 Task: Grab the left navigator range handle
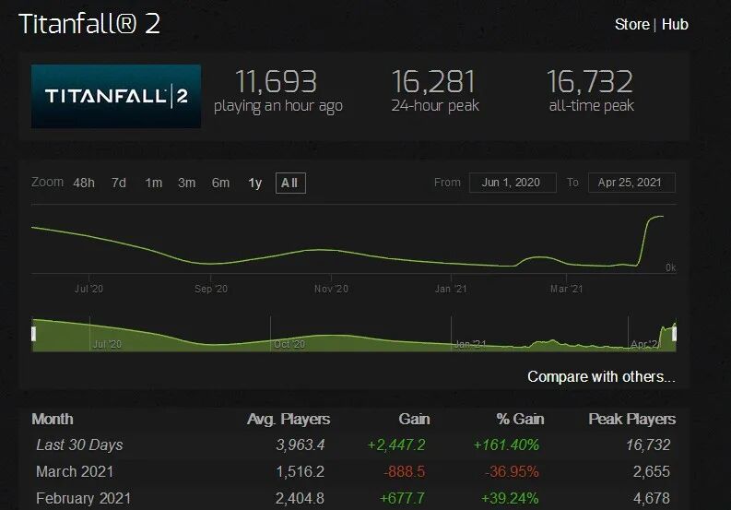pyautogui.click(x=33, y=334)
